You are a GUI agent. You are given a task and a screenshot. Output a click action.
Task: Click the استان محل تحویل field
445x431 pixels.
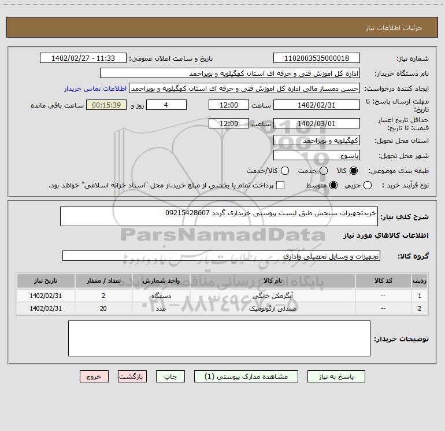pos(317,141)
